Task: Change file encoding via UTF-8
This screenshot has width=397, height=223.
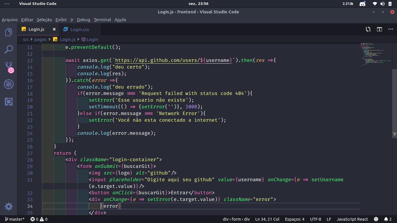Action: point(316,219)
